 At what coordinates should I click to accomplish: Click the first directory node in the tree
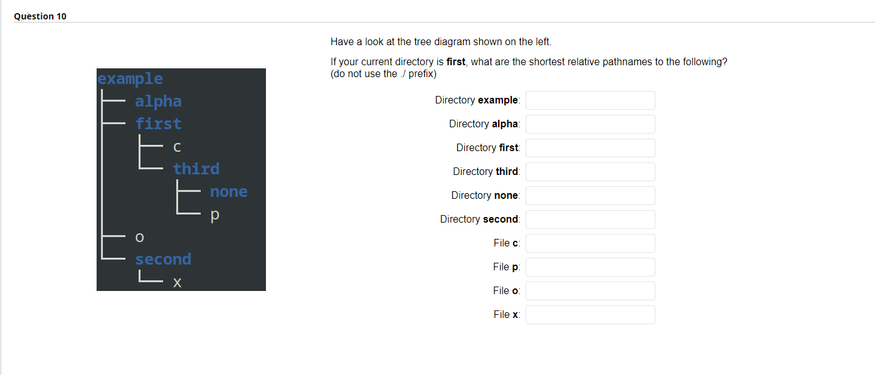158,124
